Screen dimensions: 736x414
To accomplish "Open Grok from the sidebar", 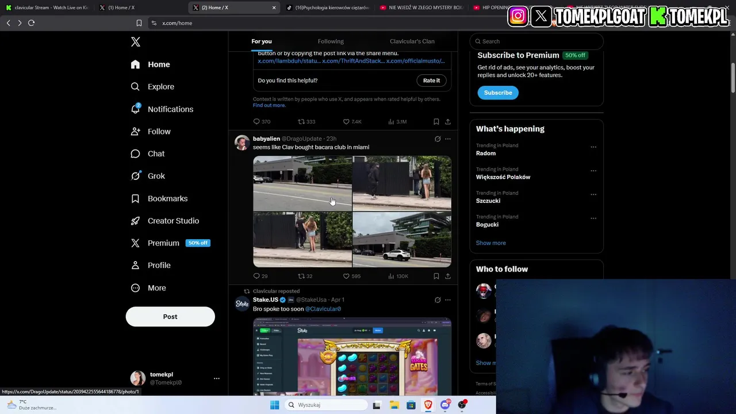I will pos(148,176).
